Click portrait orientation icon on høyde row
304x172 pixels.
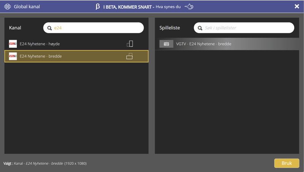pos(130,44)
